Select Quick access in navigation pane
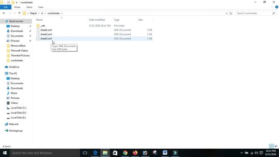Screen dimensions: 279x157 point(16,21)
